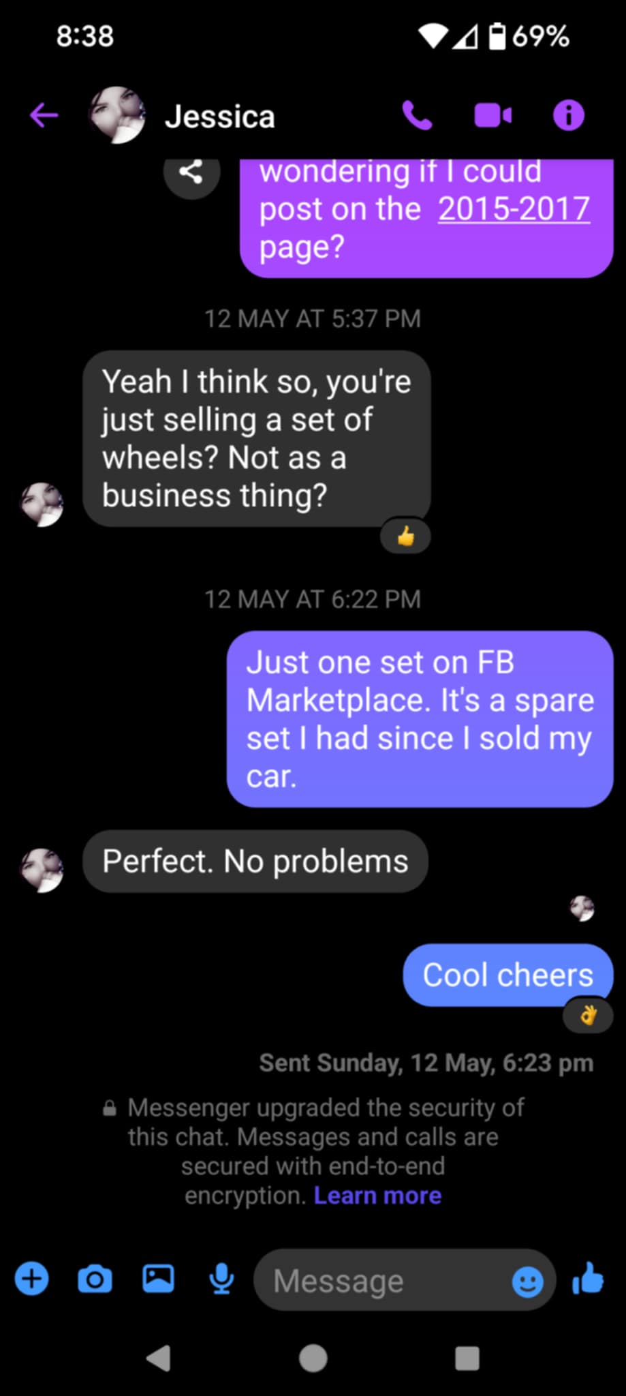
Task: Open the emoji picker in message field
Action: (x=527, y=1281)
